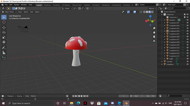Select the Scale tool
190x106 pixels.
pos(4,37)
